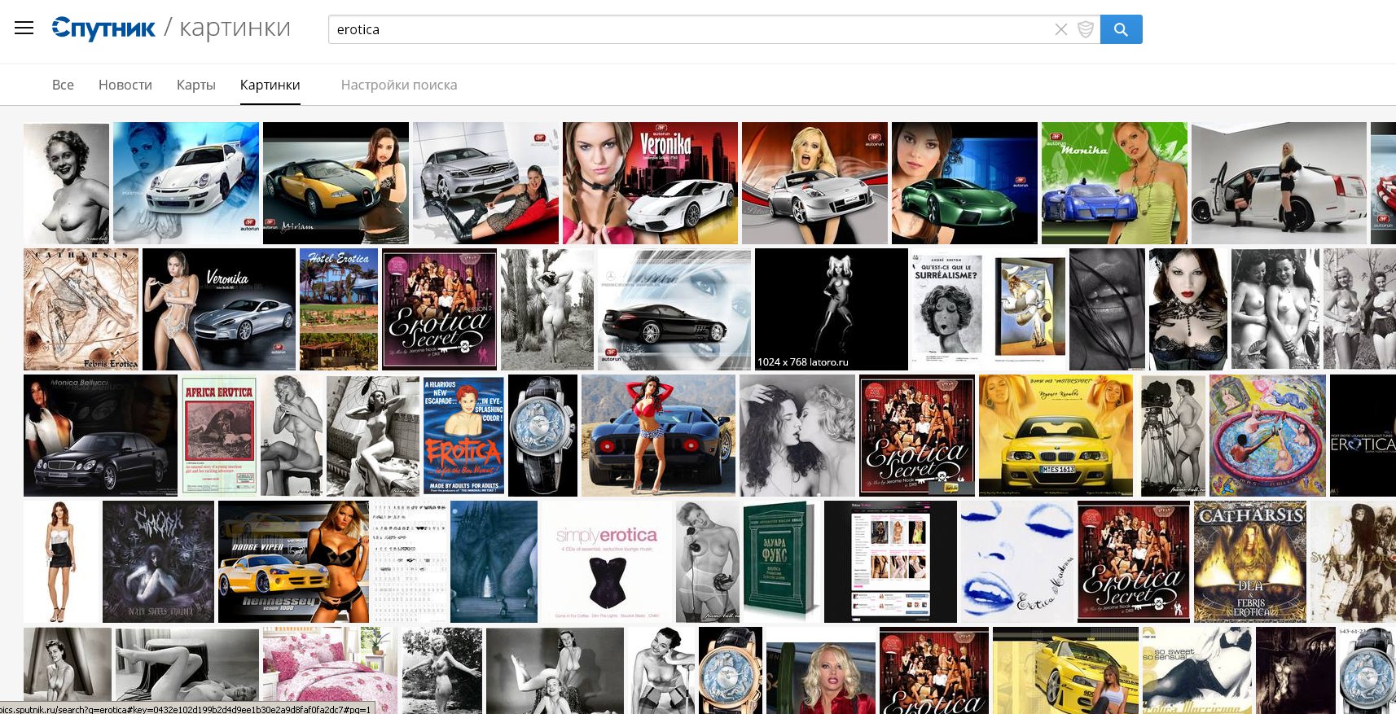Image resolution: width=1396 pixels, height=714 pixels.
Task: Open the yellow-black Bugatti "Miriam" thumbnail
Action: (336, 183)
